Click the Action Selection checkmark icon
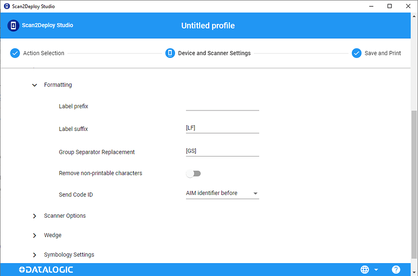The height and width of the screenshot is (276, 418). click(x=15, y=53)
